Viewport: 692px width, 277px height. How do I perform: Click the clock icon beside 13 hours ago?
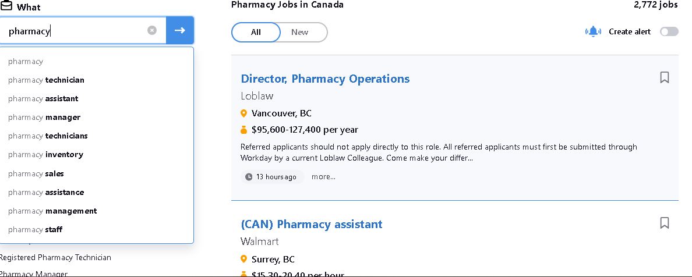tap(249, 177)
